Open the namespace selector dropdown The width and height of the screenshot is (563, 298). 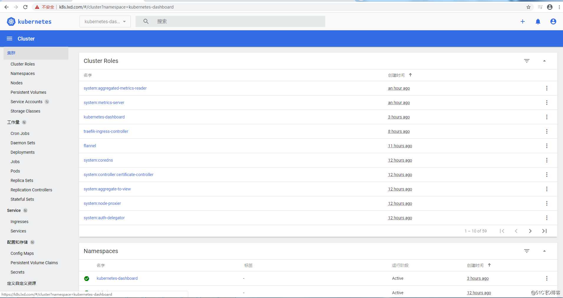point(105,21)
